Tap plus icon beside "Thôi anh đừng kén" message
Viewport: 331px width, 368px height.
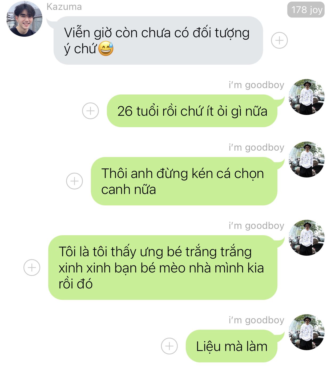click(74, 181)
